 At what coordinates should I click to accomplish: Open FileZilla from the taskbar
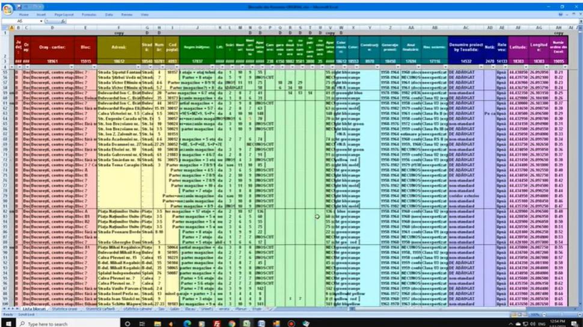(x=217, y=323)
